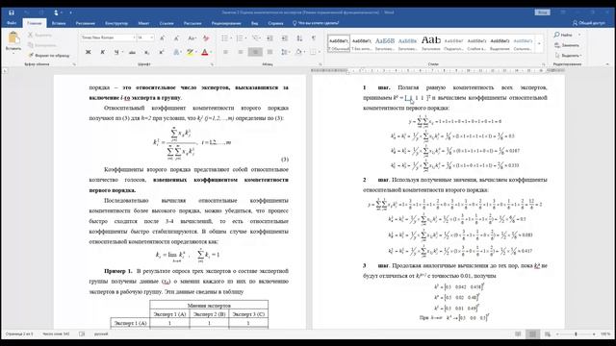The height and width of the screenshot is (346, 616).
Task: Apply a bulleted list
Action: click(x=224, y=38)
